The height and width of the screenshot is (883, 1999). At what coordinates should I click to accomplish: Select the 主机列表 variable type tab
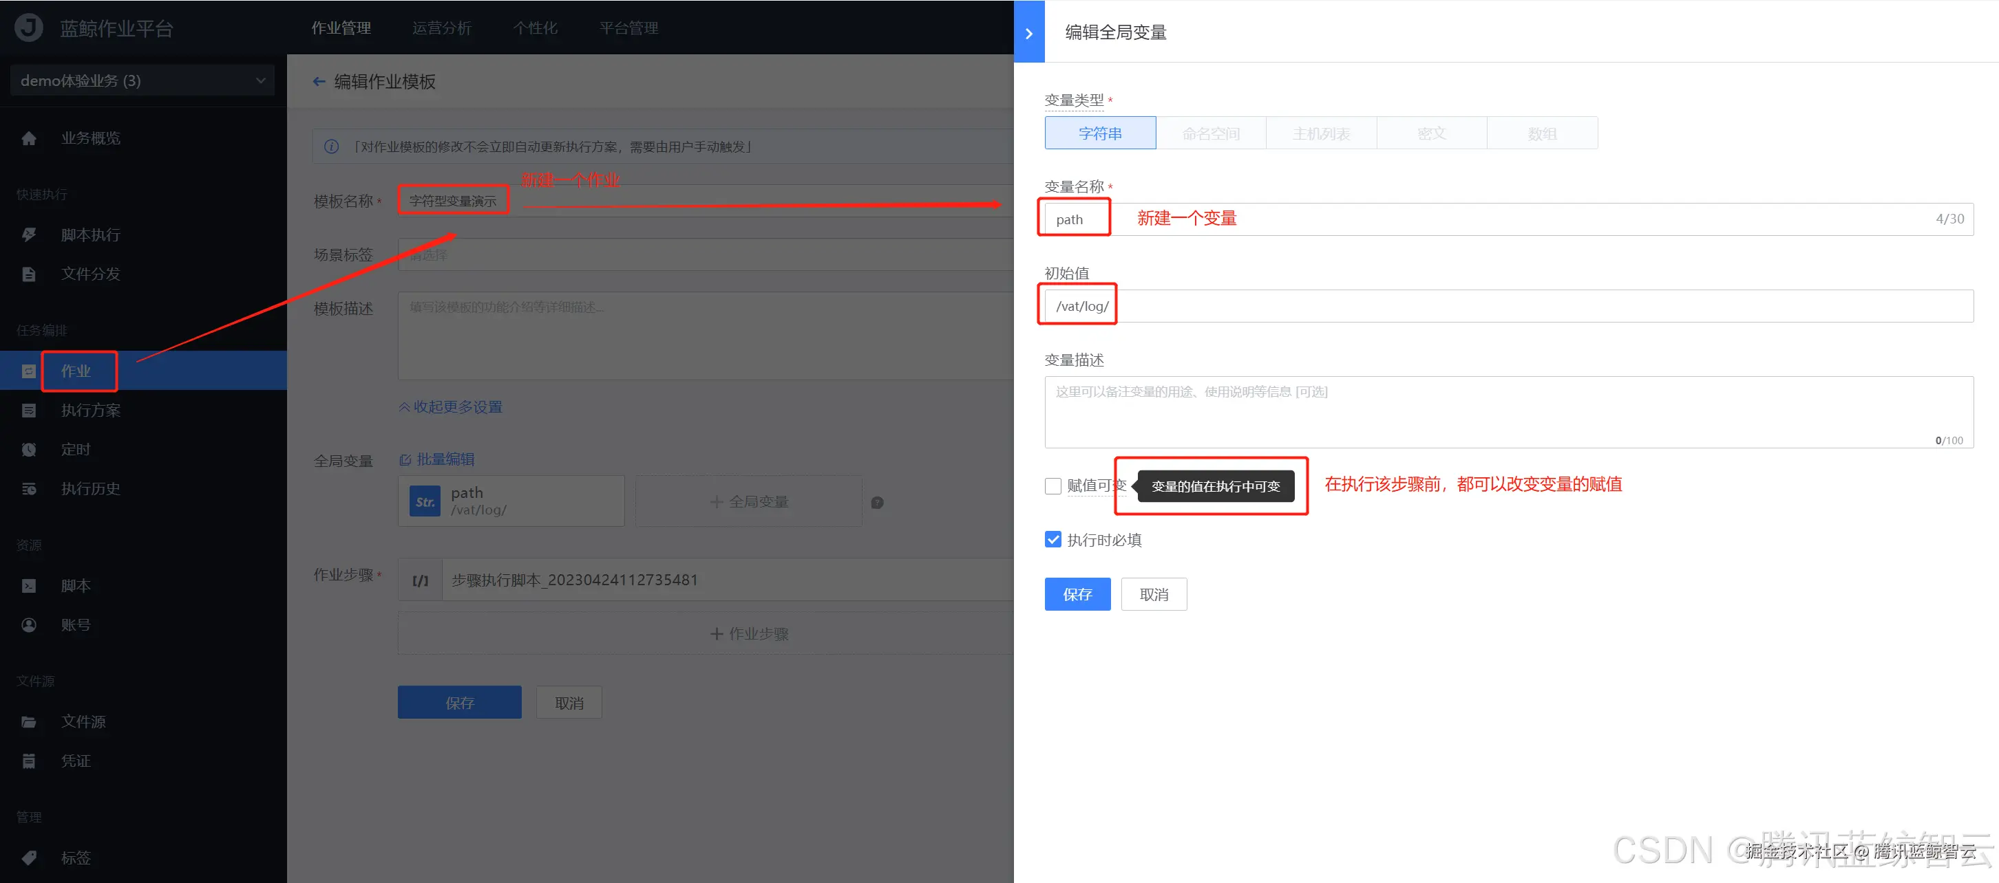1322,133
